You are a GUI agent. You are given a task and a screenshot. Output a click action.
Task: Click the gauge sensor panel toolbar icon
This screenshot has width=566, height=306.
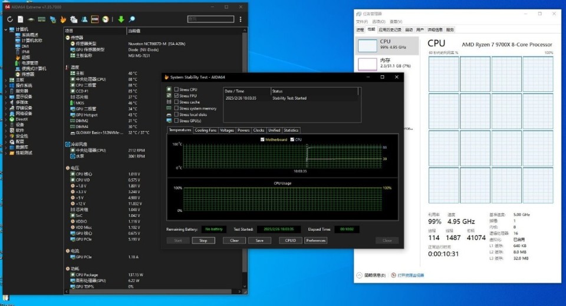pos(106,19)
